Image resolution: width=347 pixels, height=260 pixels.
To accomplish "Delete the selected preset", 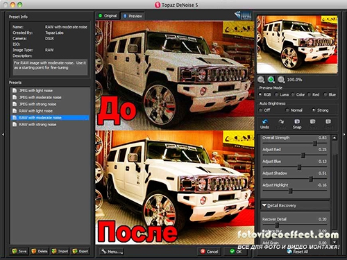I will (x=40, y=251).
